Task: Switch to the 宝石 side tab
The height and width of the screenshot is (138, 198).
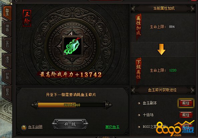Action: tap(7, 44)
